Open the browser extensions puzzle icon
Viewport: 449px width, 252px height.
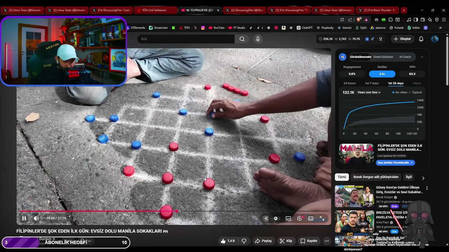(x=390, y=20)
